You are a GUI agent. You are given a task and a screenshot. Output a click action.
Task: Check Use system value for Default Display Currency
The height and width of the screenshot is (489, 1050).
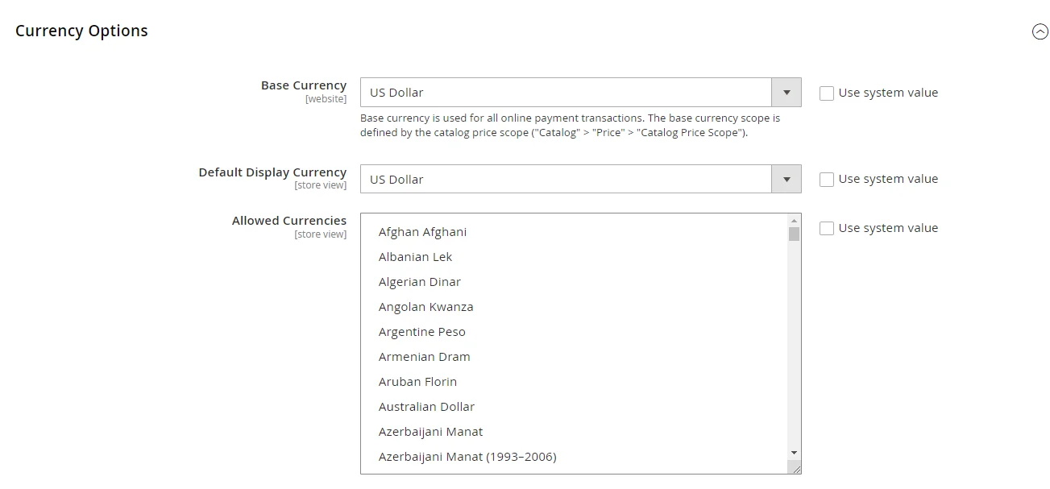point(827,179)
